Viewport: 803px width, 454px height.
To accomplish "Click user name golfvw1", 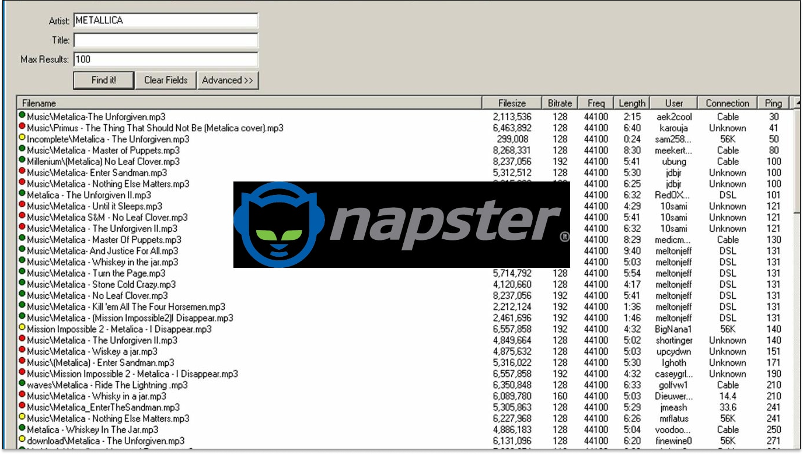I will point(673,385).
